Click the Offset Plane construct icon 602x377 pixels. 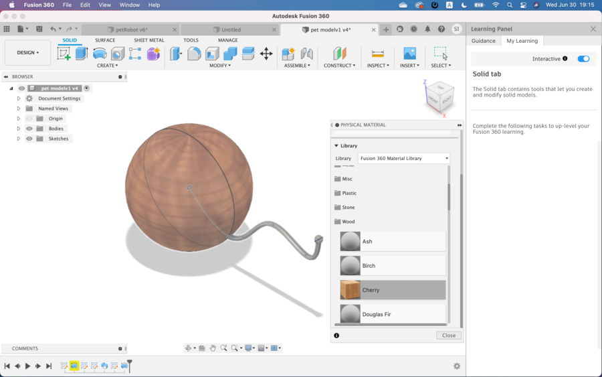339,54
